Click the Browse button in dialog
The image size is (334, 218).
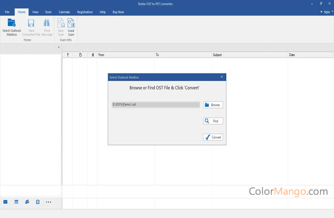[x=213, y=105]
